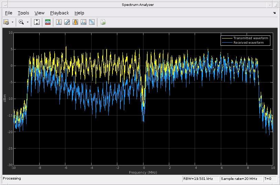The width and height of the screenshot is (280, 185).
Task: Click the dock arrow at menu bar right
Action: pyautogui.click(x=274, y=13)
